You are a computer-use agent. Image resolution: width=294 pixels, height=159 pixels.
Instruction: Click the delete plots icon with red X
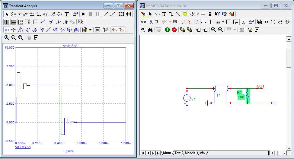(80, 22)
